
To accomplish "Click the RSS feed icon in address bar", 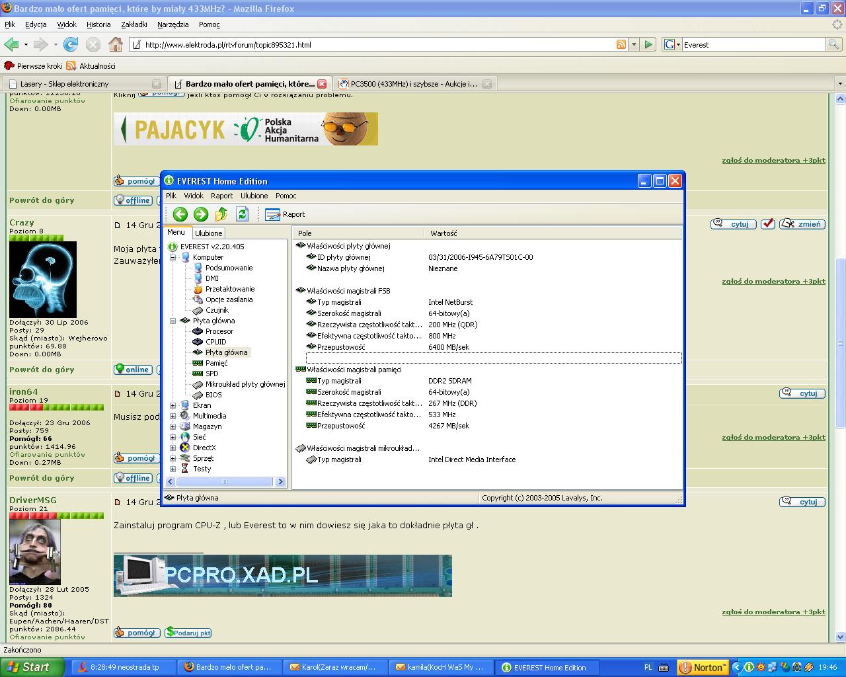I will point(621,44).
